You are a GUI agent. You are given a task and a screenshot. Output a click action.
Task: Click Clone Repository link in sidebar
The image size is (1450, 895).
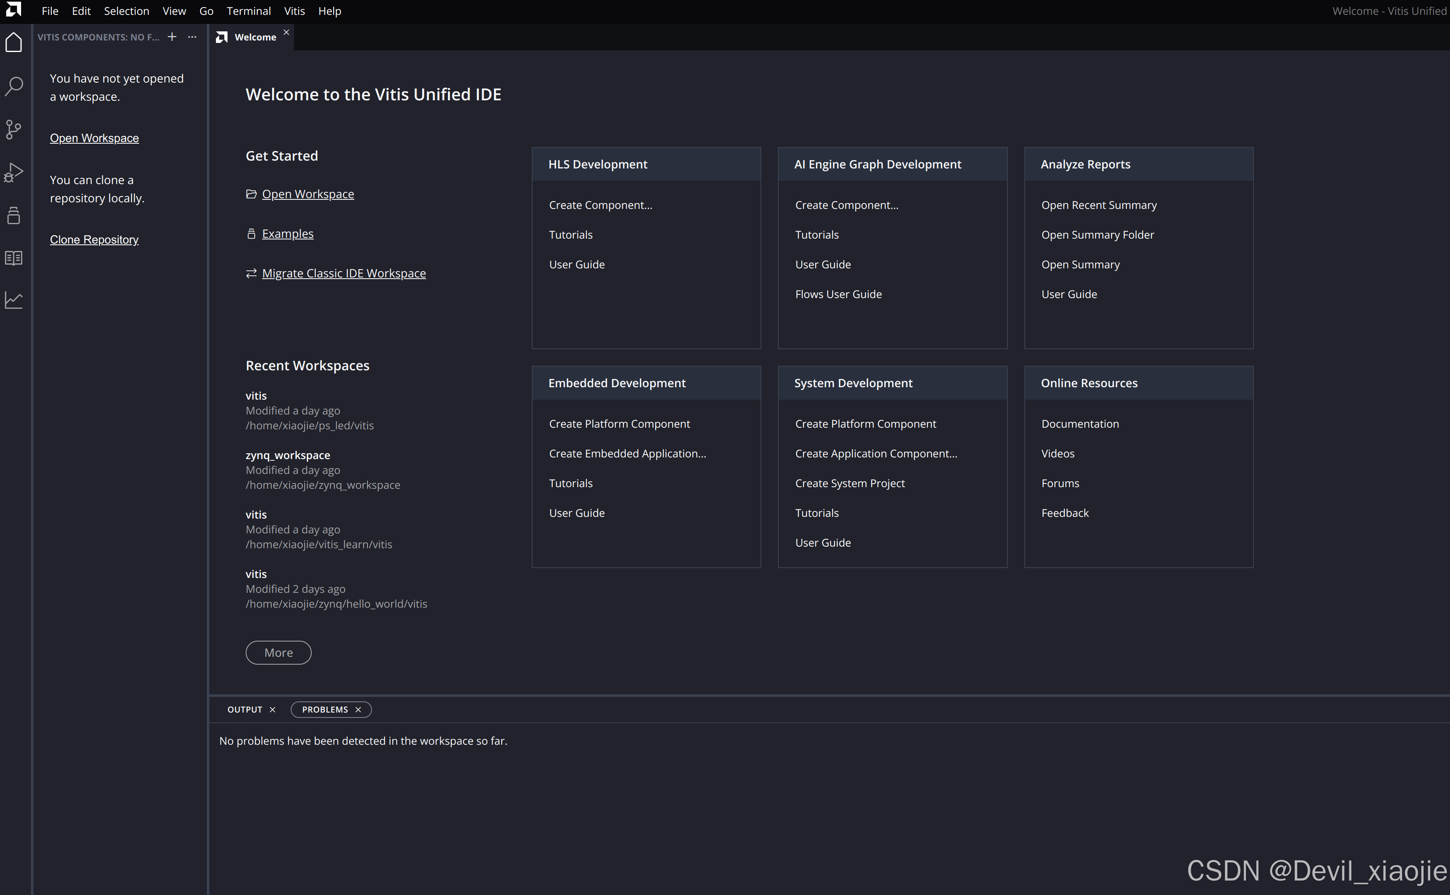94,240
